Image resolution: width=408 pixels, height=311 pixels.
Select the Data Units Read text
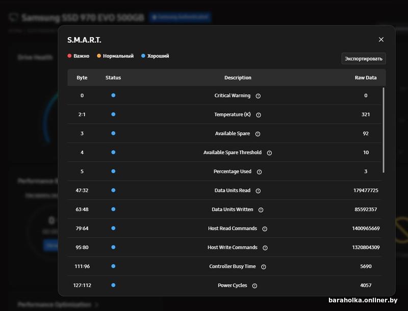(233, 190)
